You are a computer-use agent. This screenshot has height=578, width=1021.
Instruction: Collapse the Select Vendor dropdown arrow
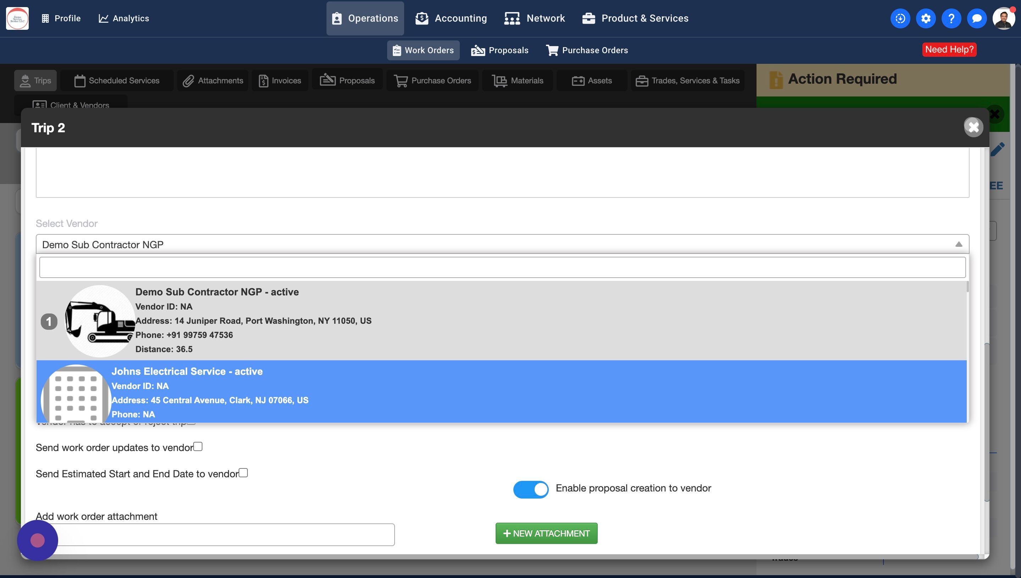point(958,244)
